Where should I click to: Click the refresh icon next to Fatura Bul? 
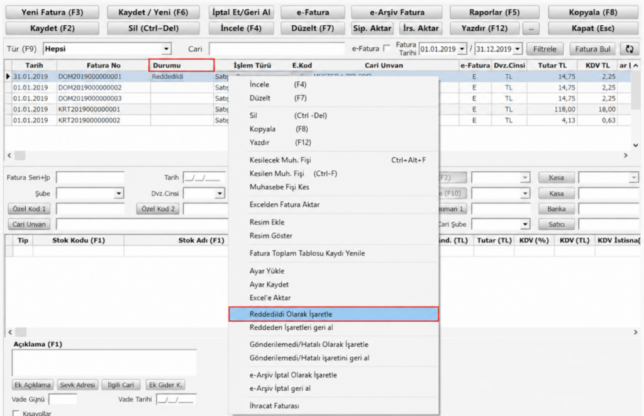629,49
